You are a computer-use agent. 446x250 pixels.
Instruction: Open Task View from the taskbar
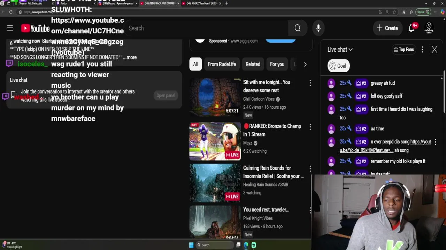[x=238, y=245]
